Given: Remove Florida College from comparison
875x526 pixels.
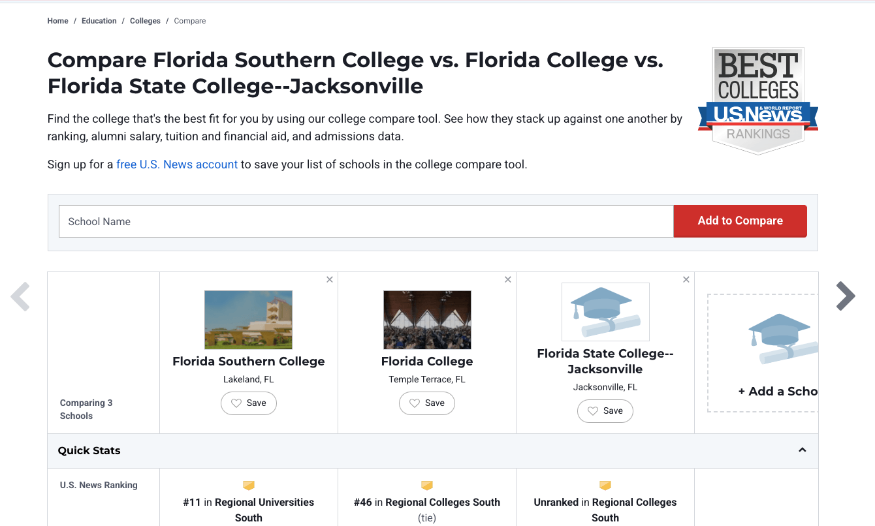Looking at the screenshot, I should coord(508,280).
